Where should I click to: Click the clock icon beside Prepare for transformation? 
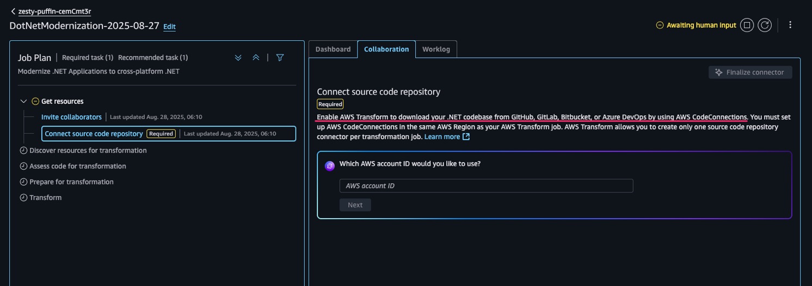tap(23, 182)
